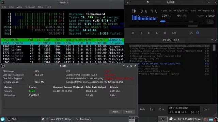Click the playlist vertical scrollbar thumb
Viewport: 218px width, 122px height.
tap(214, 47)
